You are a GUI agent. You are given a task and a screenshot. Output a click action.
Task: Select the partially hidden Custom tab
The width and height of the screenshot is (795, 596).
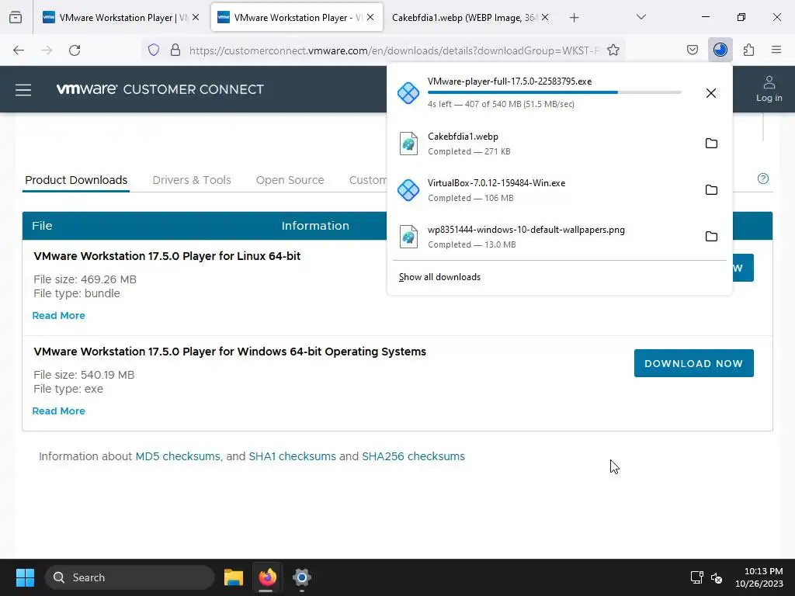click(367, 180)
